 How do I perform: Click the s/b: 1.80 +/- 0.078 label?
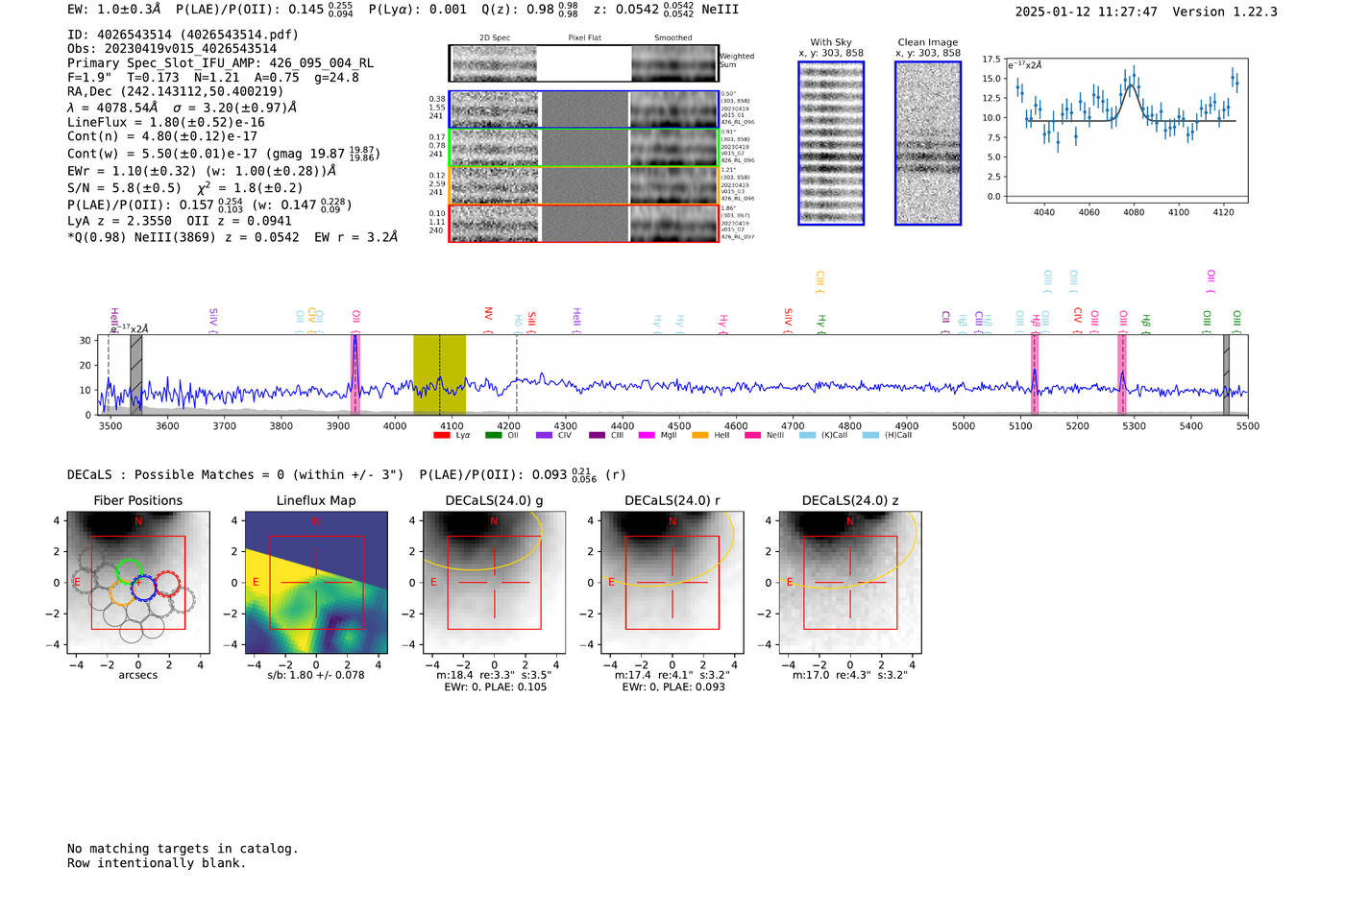pos(316,675)
